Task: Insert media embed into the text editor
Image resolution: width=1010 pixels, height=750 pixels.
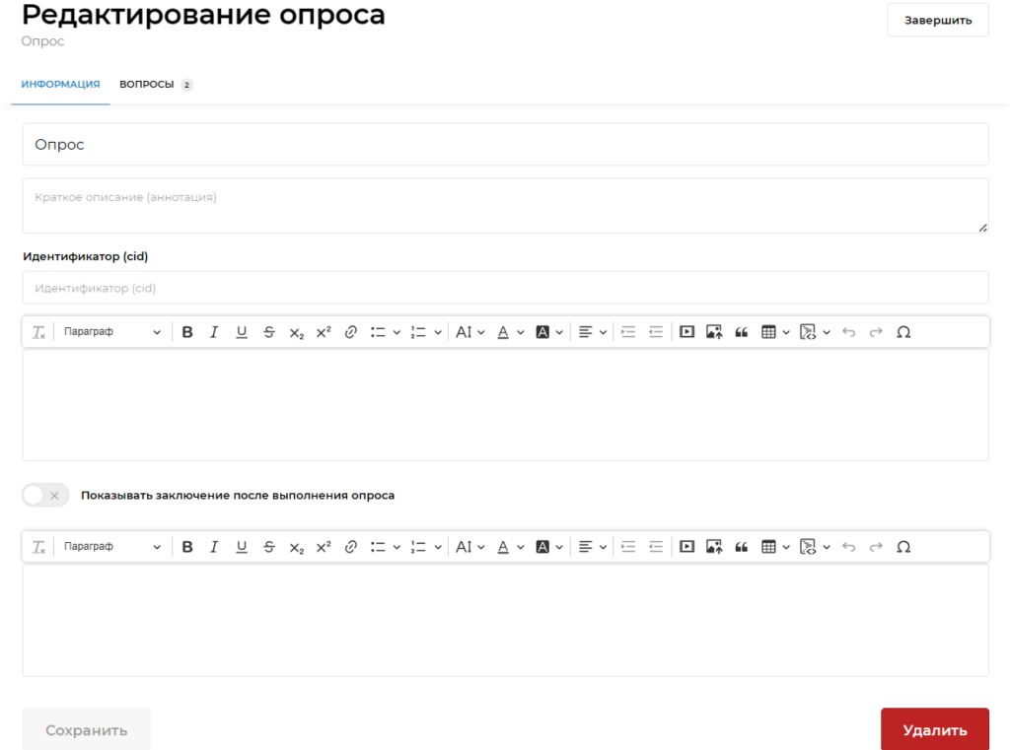Action: (686, 332)
